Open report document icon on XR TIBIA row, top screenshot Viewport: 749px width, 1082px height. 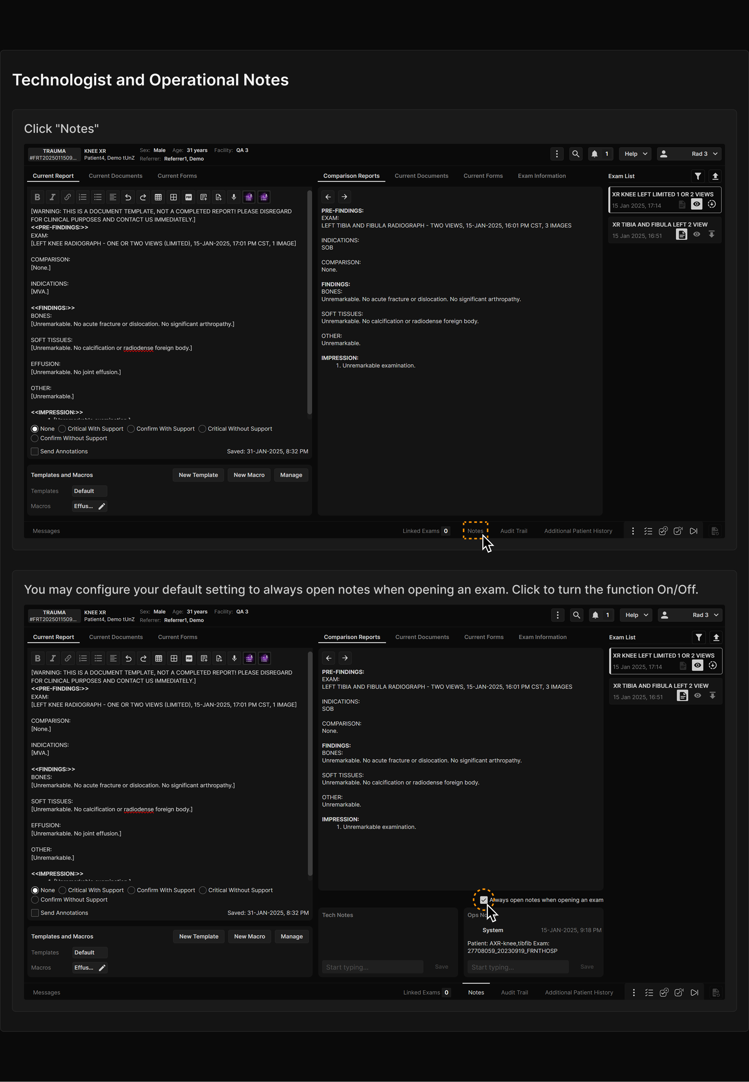681,235
